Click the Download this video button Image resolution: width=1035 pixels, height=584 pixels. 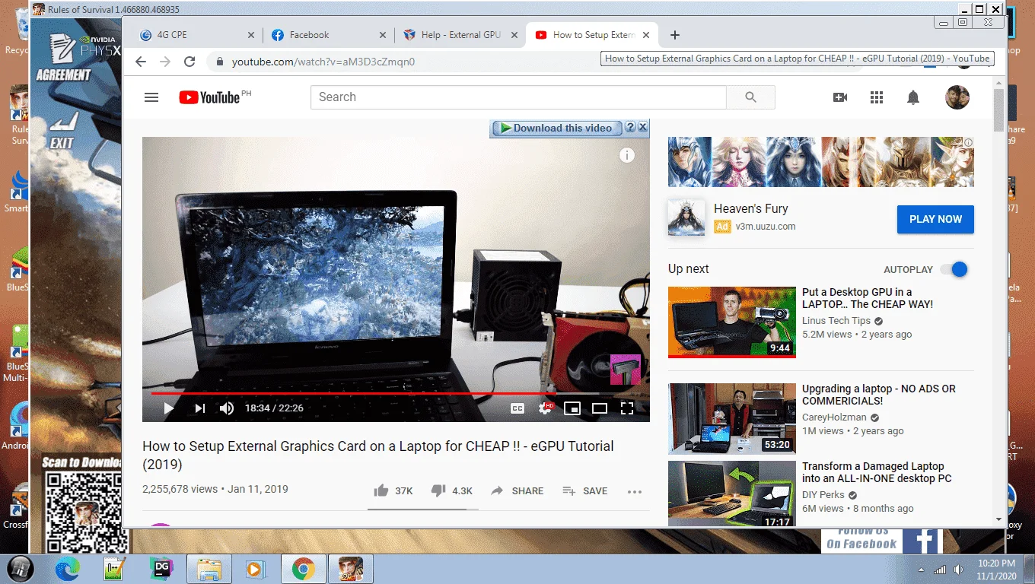click(x=556, y=128)
